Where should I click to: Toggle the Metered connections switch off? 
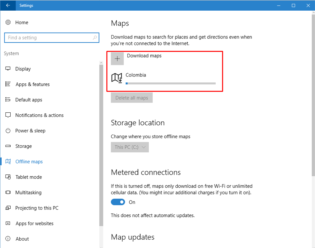[x=118, y=202]
